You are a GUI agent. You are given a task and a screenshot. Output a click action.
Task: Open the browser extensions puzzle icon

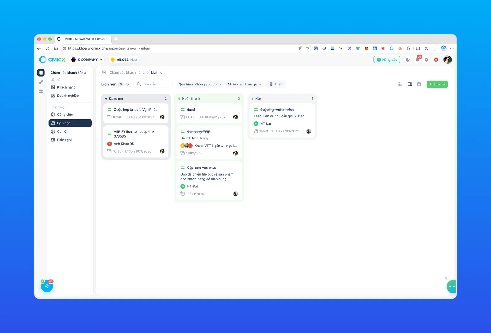[x=408, y=48]
